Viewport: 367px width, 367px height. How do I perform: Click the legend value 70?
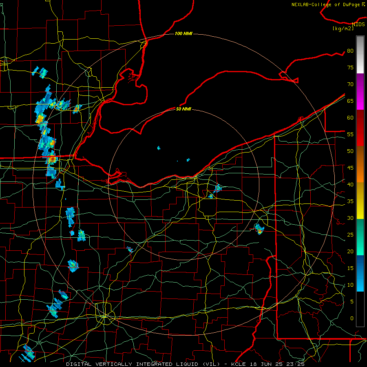[x=350, y=84]
